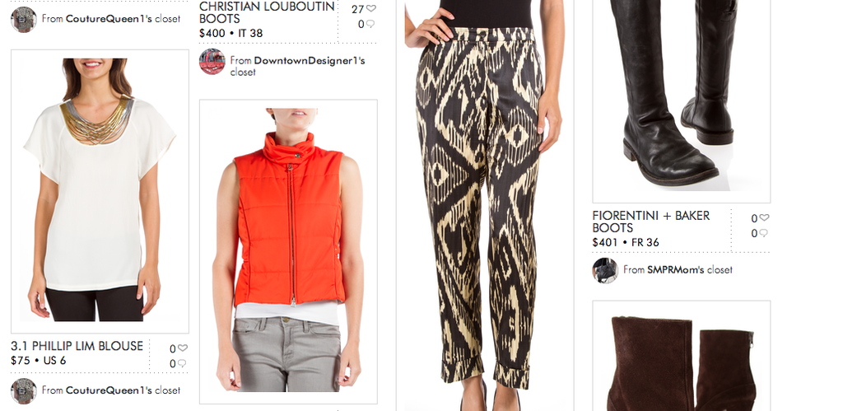Like the Christian Louboutin Boots heart icon
Image resolution: width=843 pixels, height=411 pixels.
[371, 8]
